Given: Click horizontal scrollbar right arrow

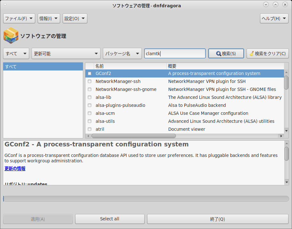Looking at the screenshot, I should point(281,136).
